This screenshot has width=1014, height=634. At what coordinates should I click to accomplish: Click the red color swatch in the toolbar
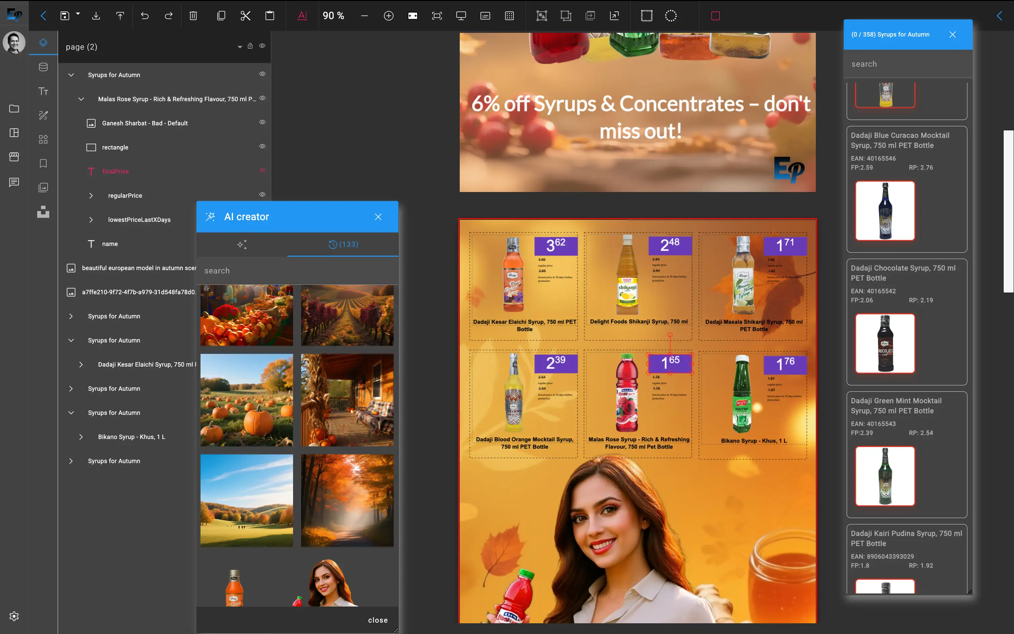coord(715,15)
